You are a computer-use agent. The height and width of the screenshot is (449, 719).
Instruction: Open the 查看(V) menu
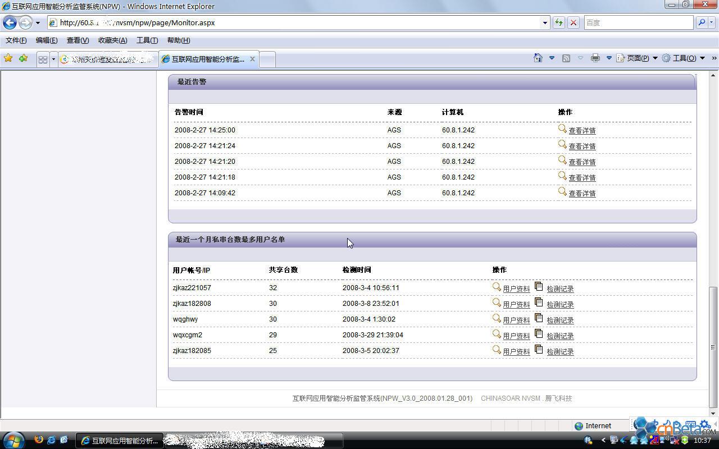78,40
